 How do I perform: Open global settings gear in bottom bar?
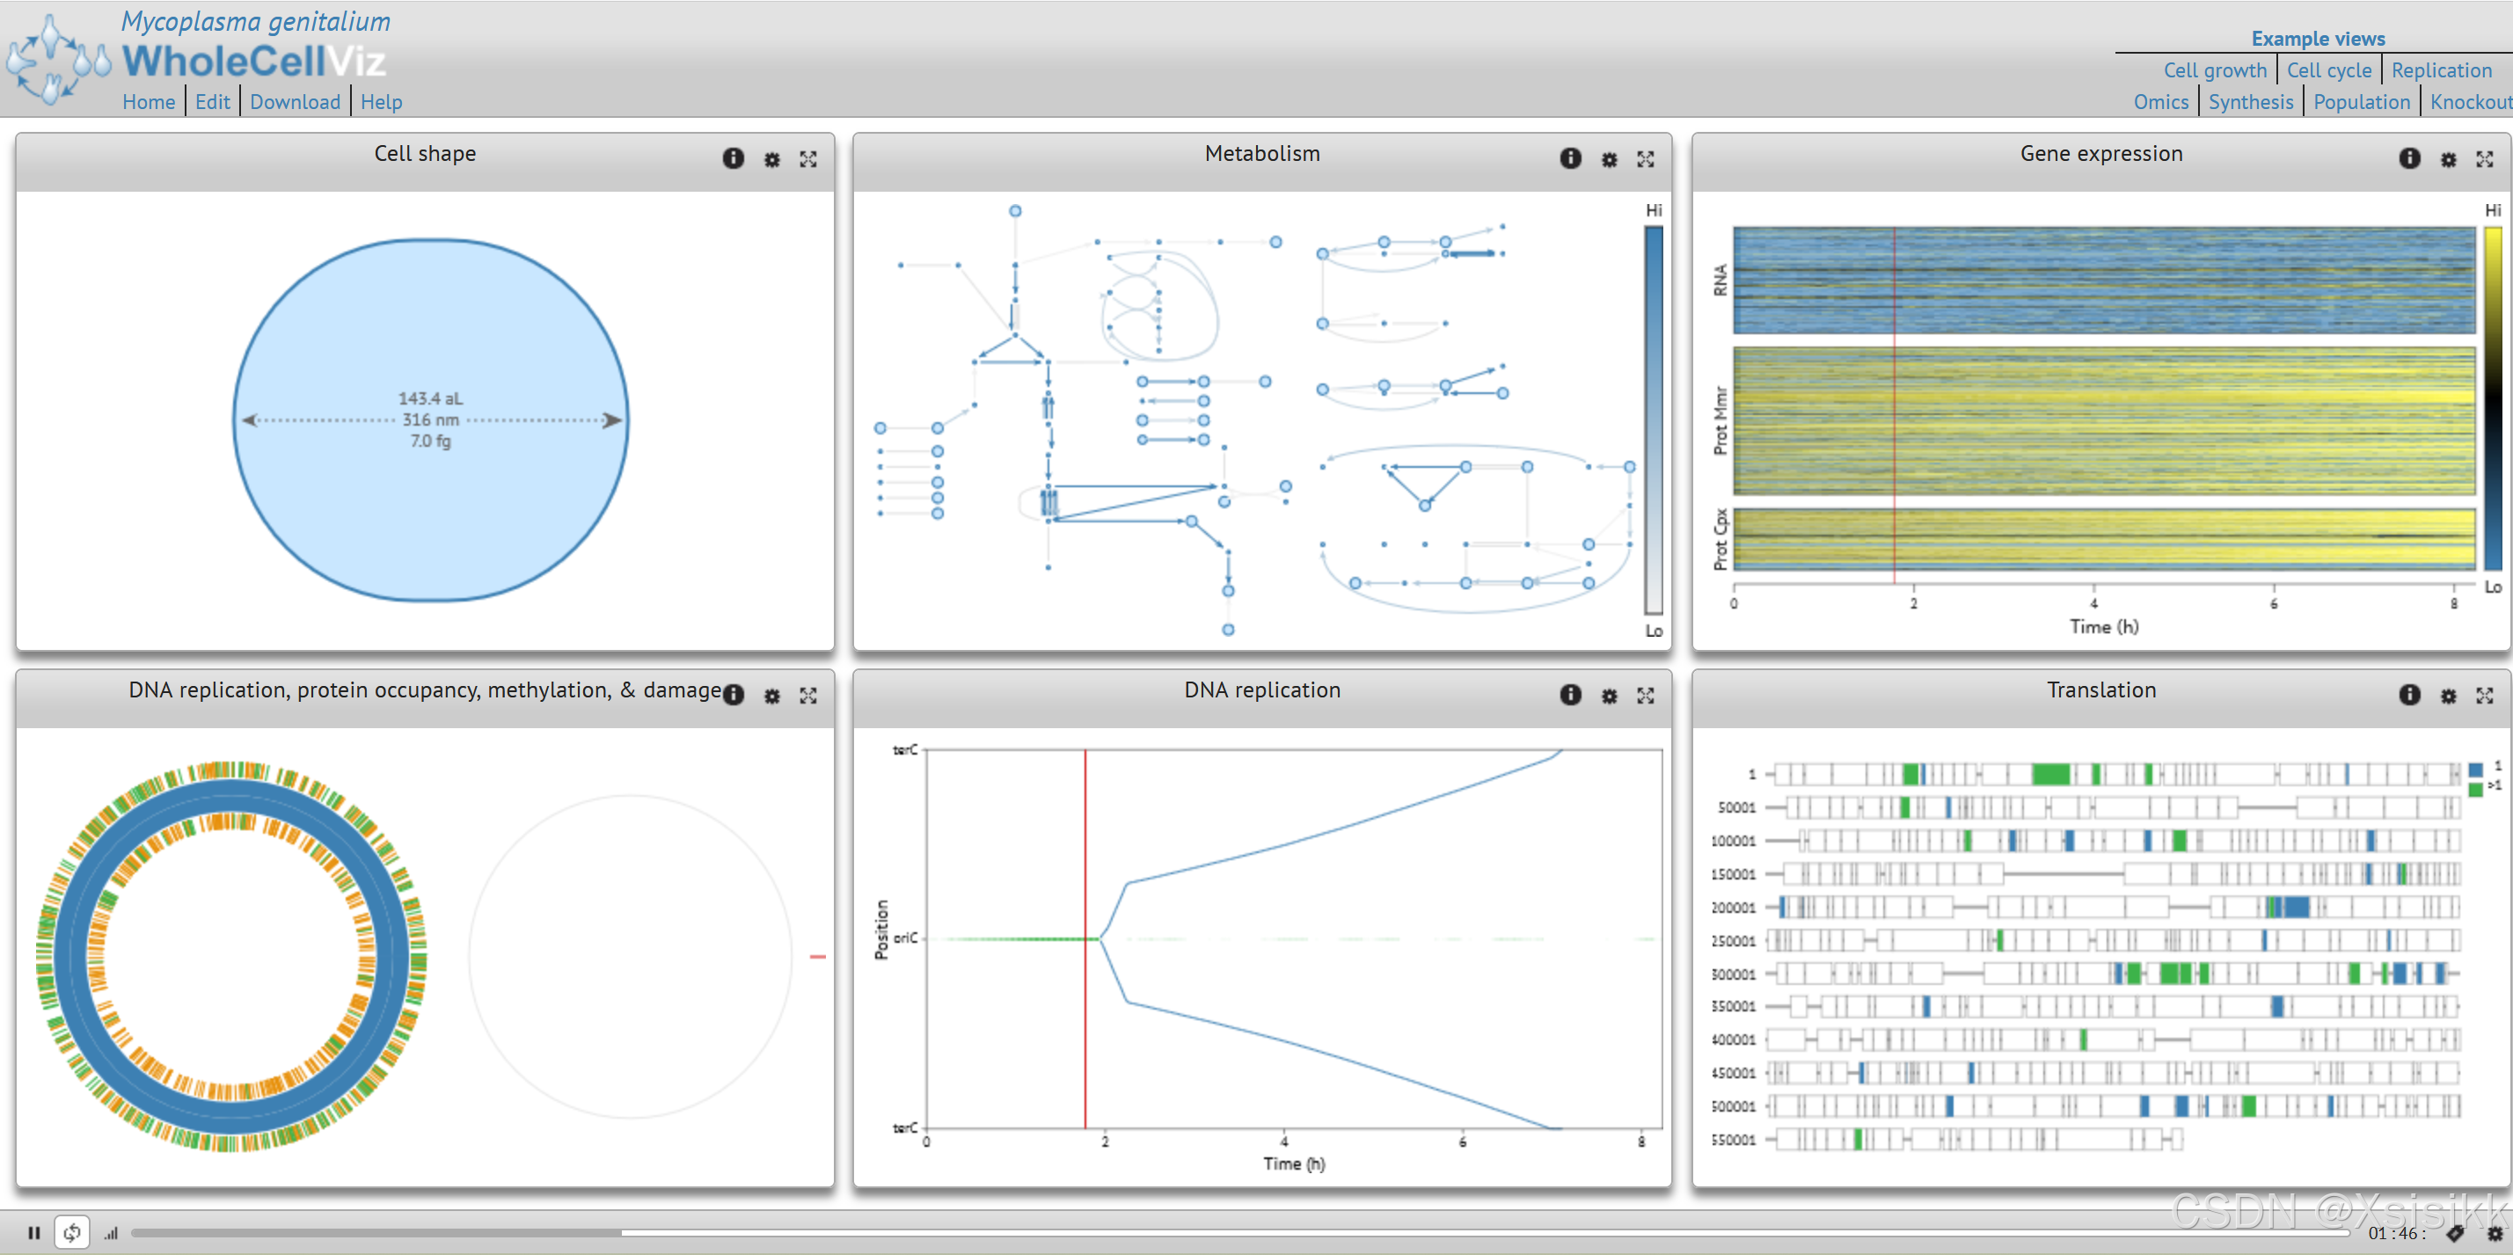2494,1234
